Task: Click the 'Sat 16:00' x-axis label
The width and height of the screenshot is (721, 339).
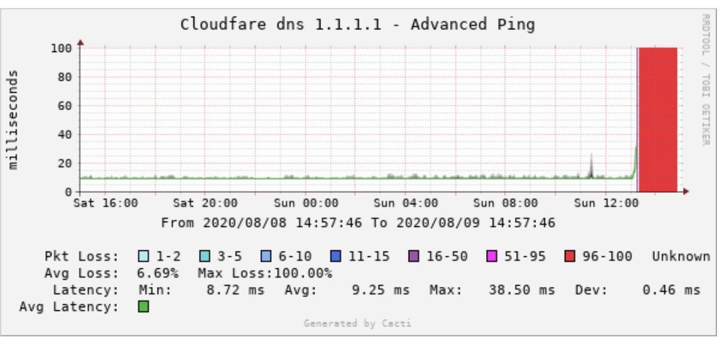Action: point(105,203)
